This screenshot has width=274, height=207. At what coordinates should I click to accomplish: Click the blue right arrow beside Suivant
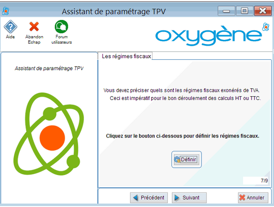click(177, 198)
